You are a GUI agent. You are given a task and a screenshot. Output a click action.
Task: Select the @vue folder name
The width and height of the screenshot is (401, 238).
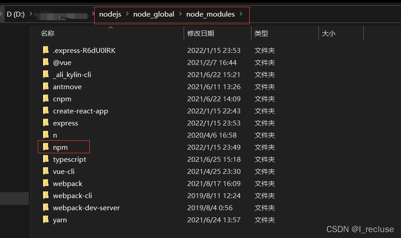click(x=62, y=63)
